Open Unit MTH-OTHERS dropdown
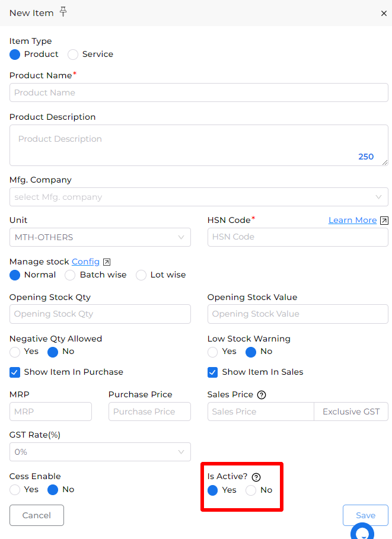The height and width of the screenshot is (539, 392). point(100,237)
